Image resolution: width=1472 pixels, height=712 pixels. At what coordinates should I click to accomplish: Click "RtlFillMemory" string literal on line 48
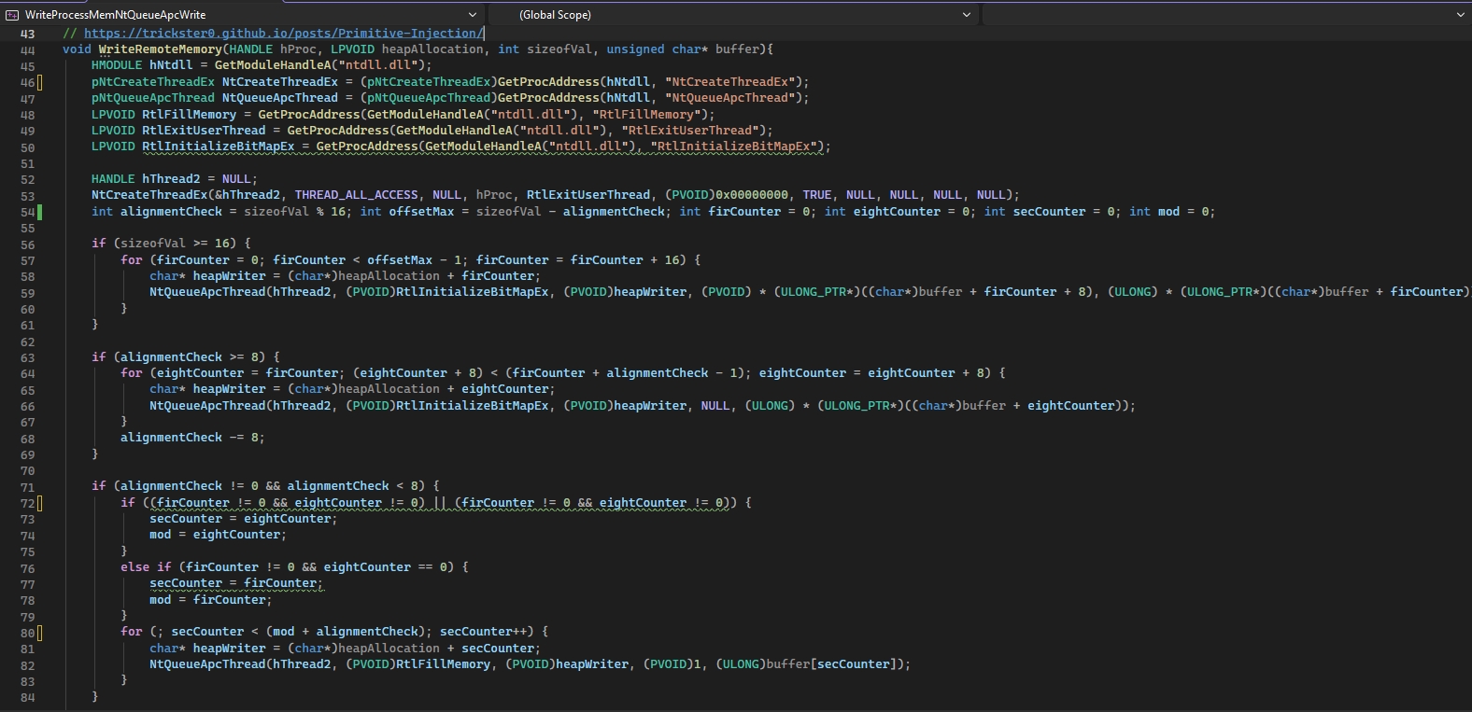click(645, 115)
